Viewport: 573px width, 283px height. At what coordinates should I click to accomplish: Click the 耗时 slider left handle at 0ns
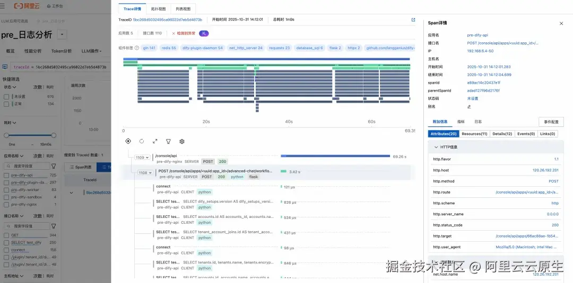click(x=6, y=135)
